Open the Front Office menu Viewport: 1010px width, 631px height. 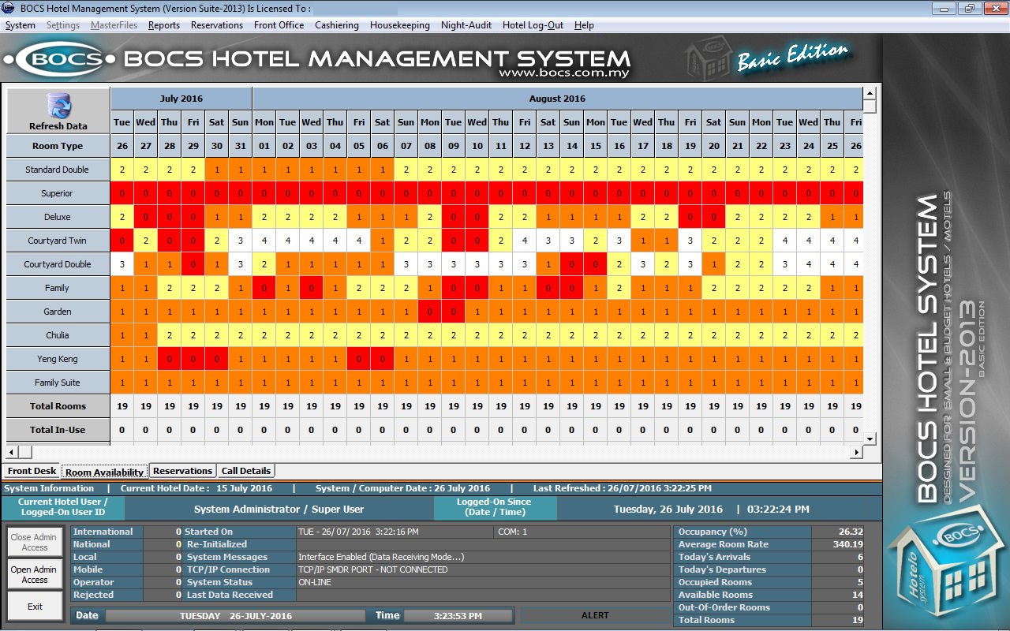[279, 25]
